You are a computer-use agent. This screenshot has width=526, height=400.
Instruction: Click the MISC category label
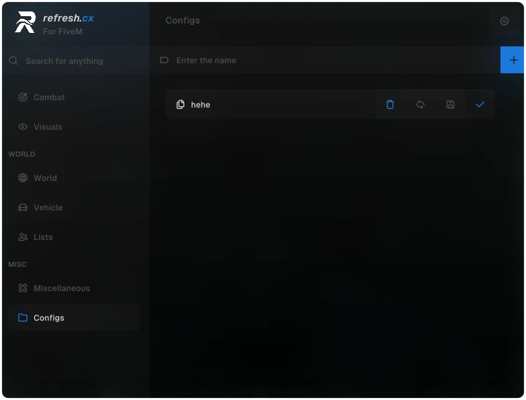17,265
